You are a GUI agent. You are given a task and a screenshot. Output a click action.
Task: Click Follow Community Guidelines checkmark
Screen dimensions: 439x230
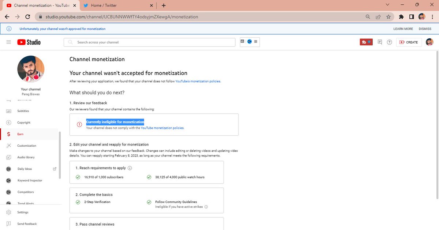pyautogui.click(x=149, y=202)
